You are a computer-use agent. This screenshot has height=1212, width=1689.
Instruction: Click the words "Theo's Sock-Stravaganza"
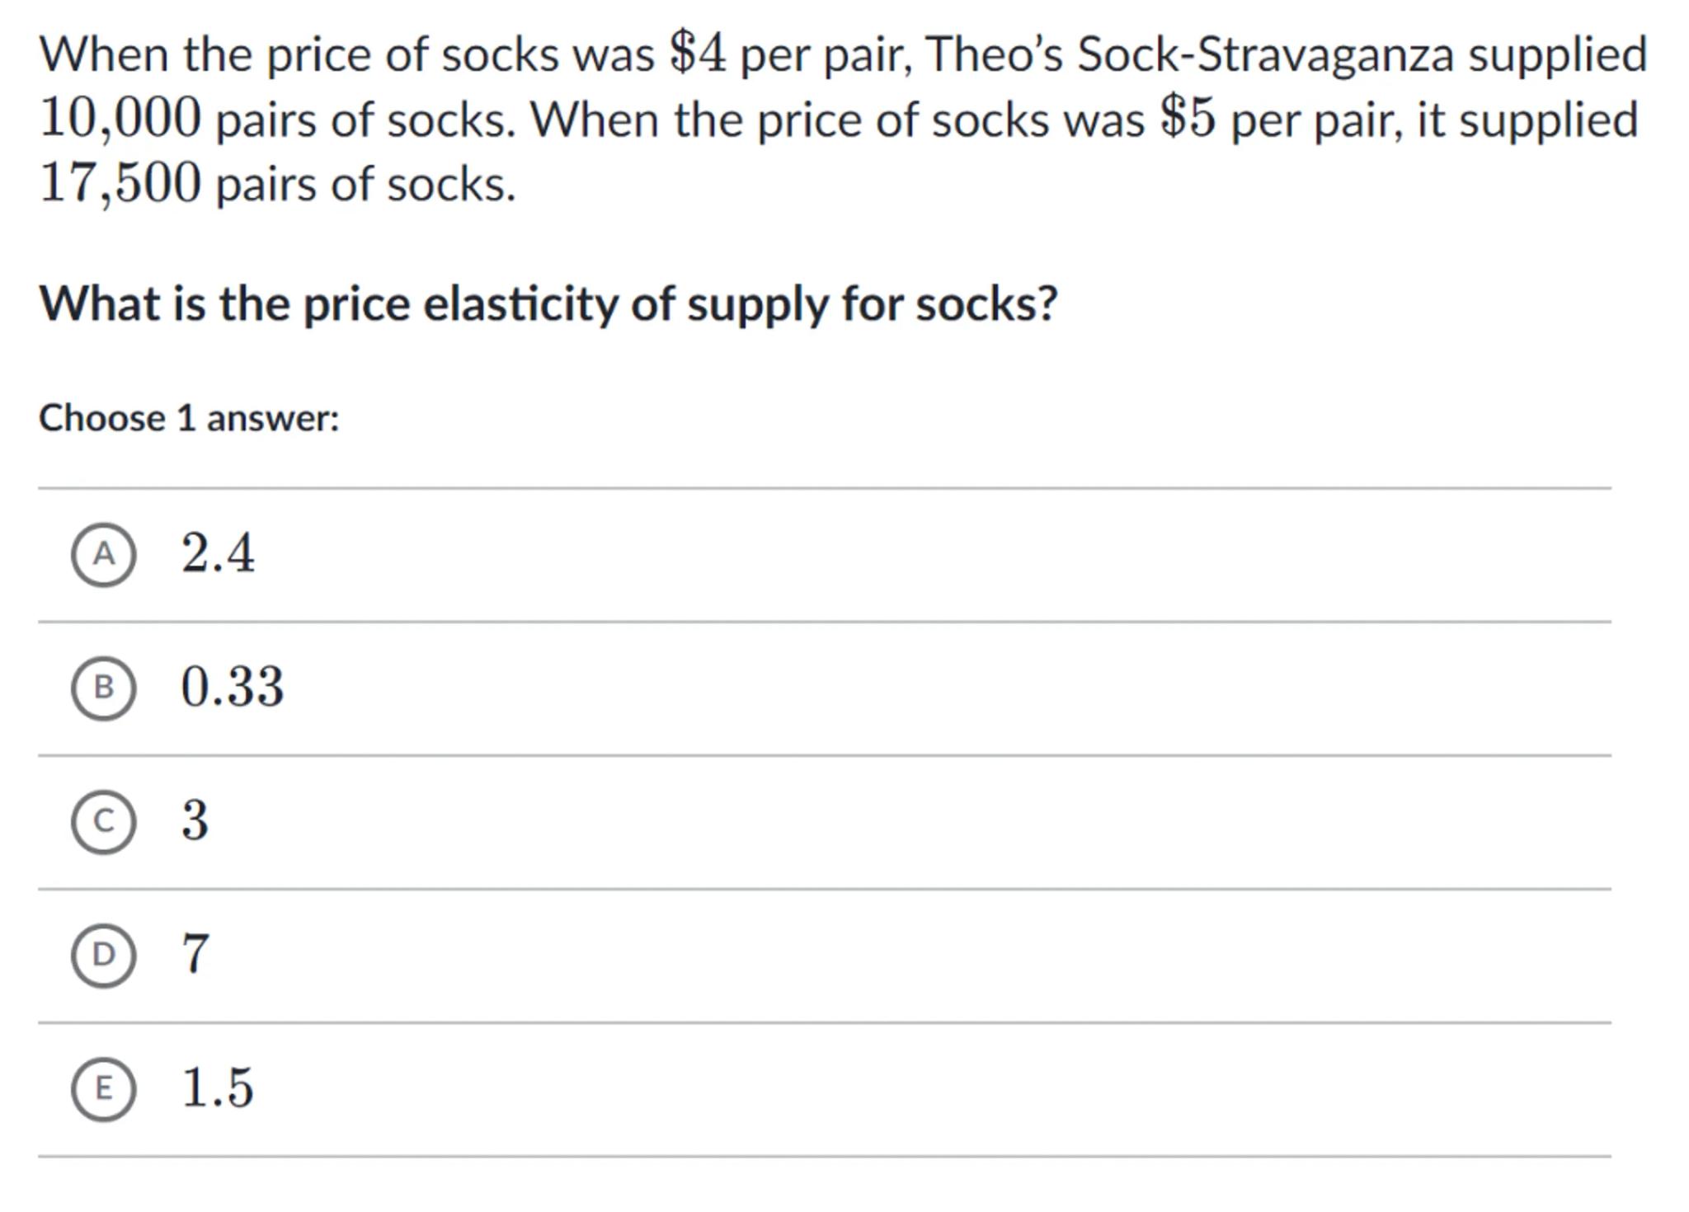click(1188, 54)
